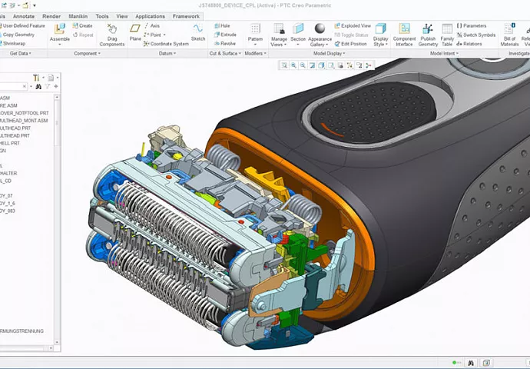Image resolution: width=530 pixels, height=369 pixels.
Task: Open the Section tool
Action: pyautogui.click(x=298, y=30)
